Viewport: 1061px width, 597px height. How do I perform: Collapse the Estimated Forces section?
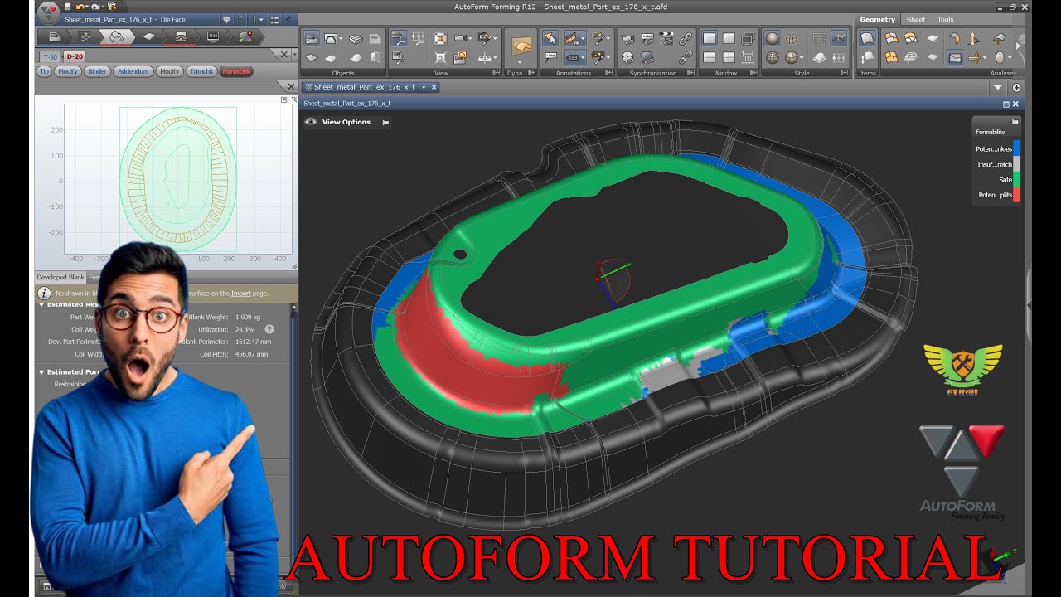(42, 372)
